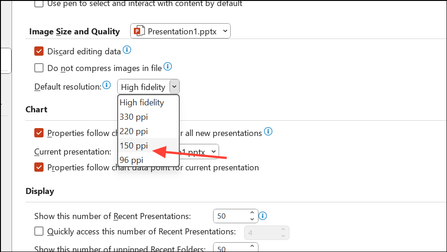447x252 pixels.
Task: Choose 330 ppi resolution option
Action: pos(134,116)
